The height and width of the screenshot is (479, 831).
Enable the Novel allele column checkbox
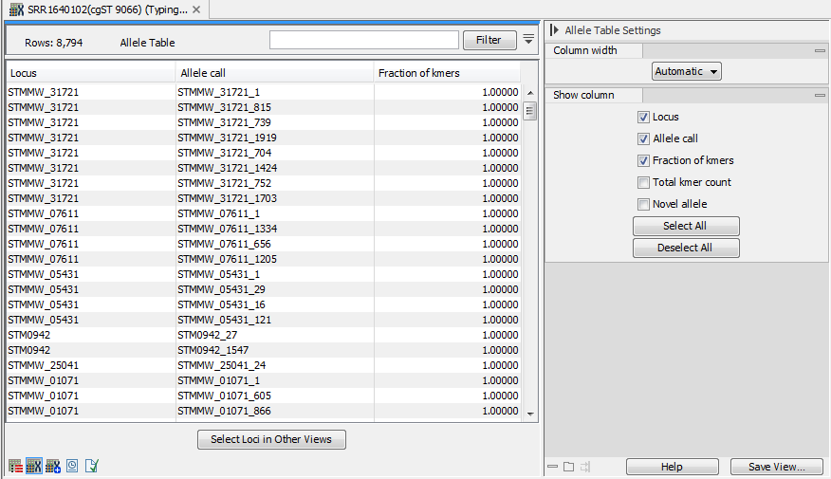[x=644, y=204]
